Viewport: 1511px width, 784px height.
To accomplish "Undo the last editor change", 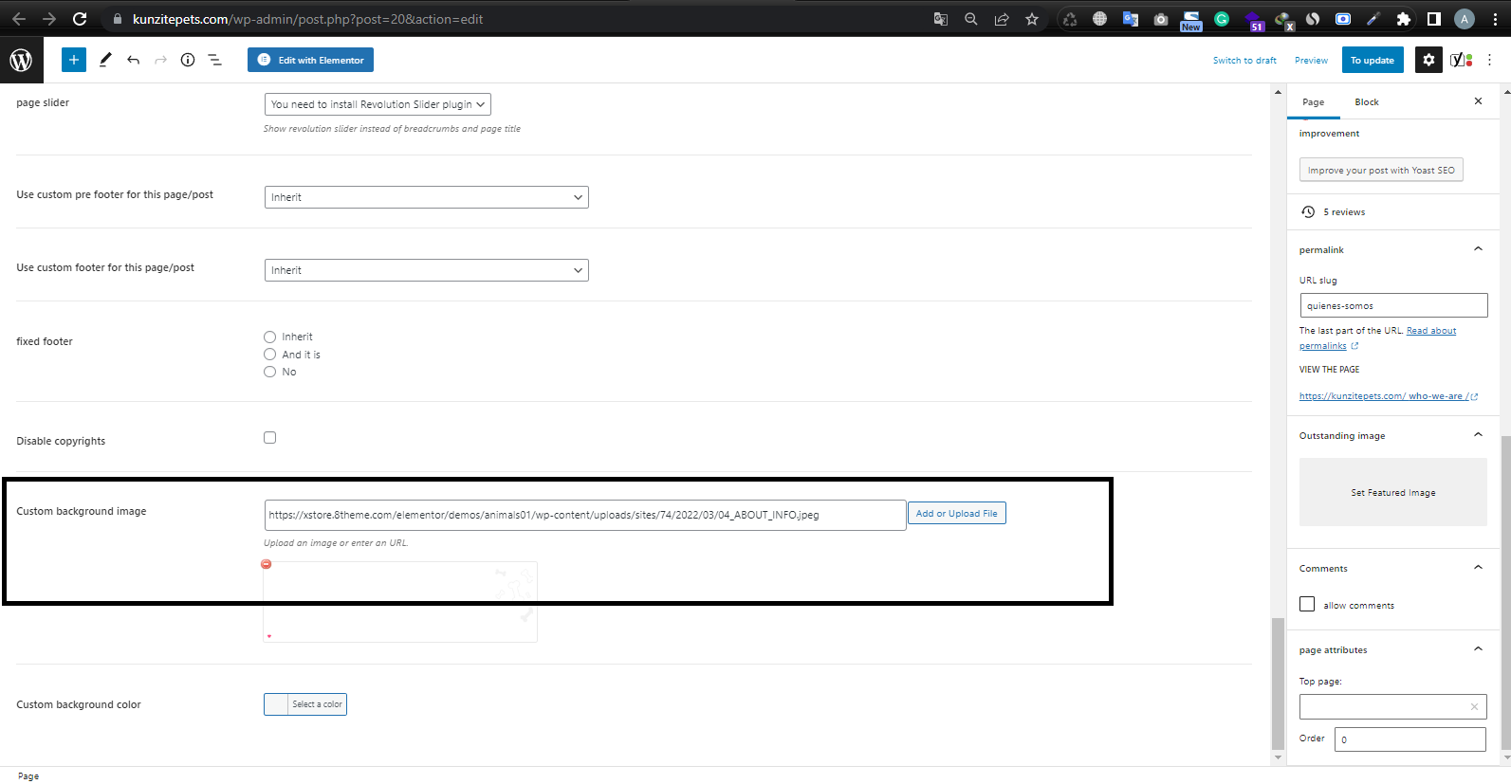I will (x=133, y=60).
